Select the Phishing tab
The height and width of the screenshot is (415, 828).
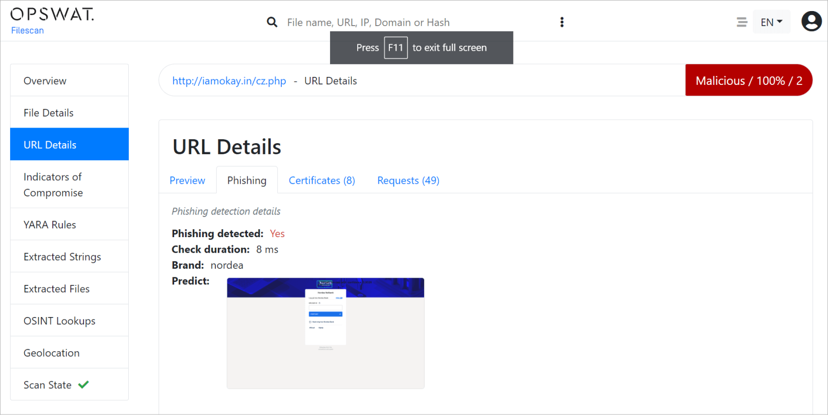coord(247,180)
